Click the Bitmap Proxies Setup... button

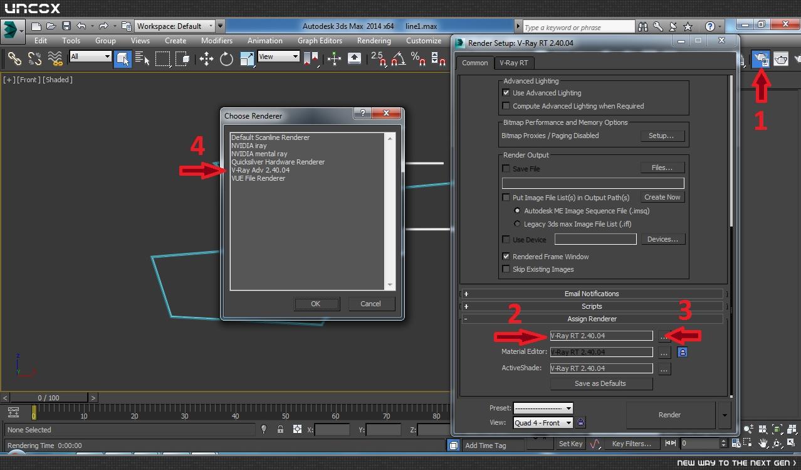pos(661,136)
